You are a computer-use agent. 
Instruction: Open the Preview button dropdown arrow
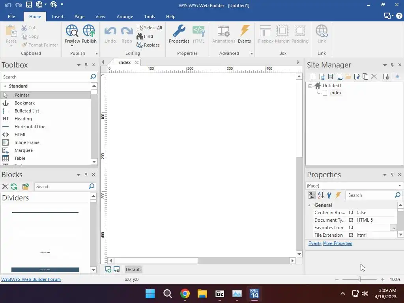coord(72,46)
